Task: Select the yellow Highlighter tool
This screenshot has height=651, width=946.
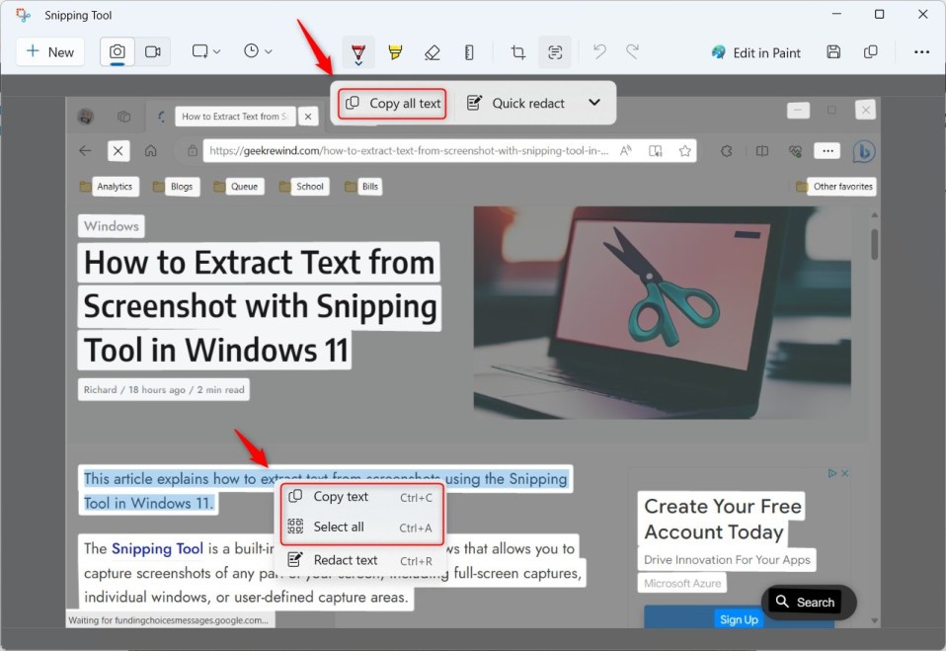Action: tap(395, 52)
